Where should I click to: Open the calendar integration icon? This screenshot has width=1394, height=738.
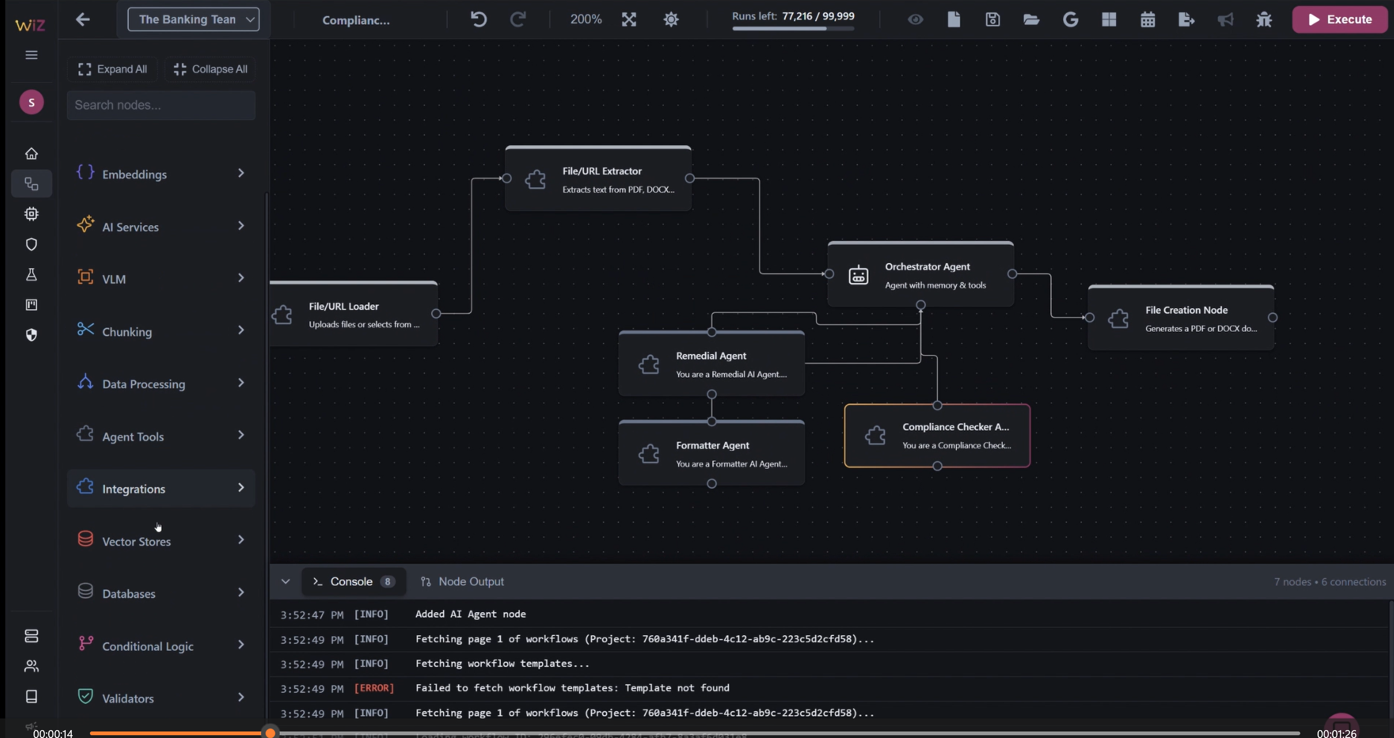1148,20
